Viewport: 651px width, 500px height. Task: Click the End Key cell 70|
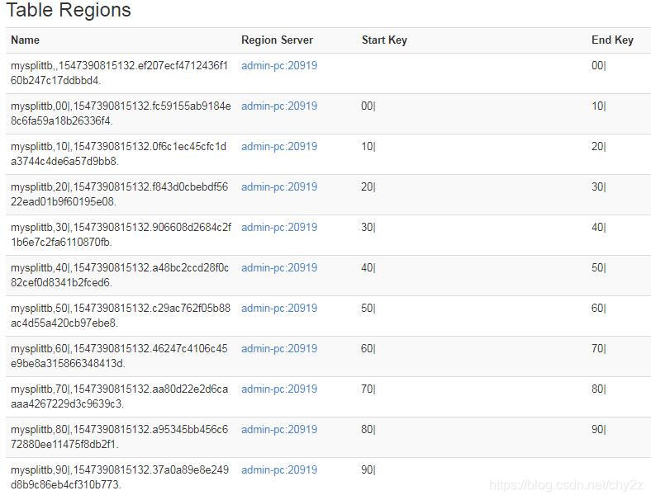pyautogui.click(x=599, y=349)
